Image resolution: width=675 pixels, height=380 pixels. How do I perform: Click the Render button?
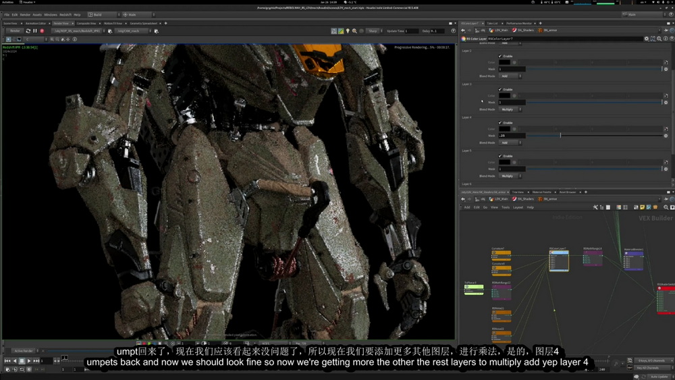click(15, 31)
